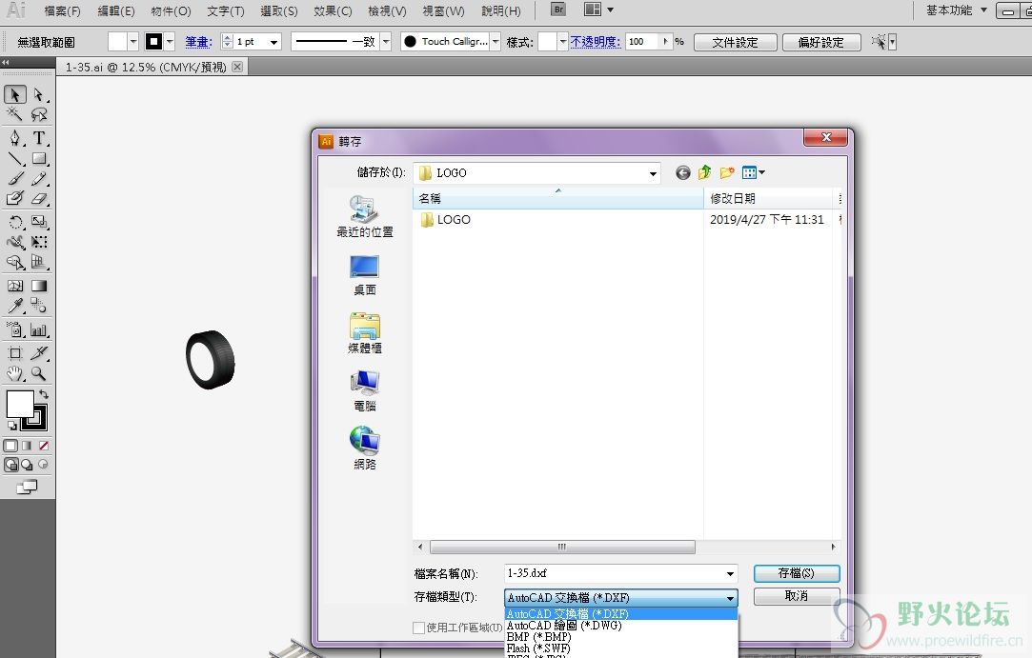Open the 檔案(F) menu

pyautogui.click(x=63, y=11)
